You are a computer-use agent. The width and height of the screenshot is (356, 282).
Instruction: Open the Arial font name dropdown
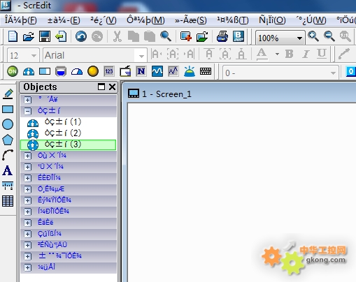95,55
